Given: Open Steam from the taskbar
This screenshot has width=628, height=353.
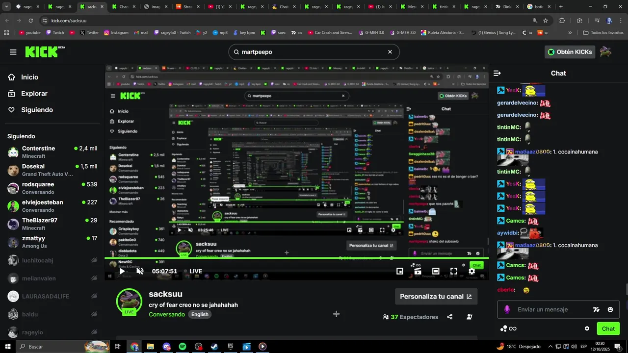Looking at the screenshot, I should click(x=214, y=347).
